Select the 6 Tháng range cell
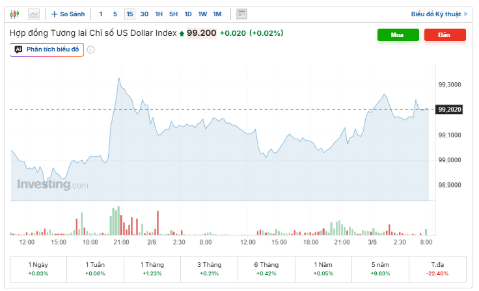The height and width of the screenshot is (291, 479). click(x=266, y=269)
